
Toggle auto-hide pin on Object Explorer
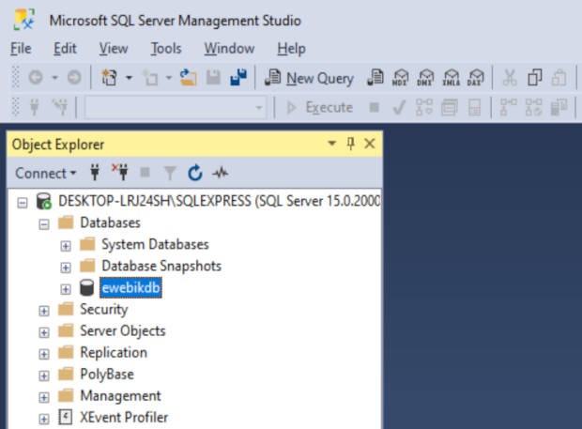coord(350,144)
